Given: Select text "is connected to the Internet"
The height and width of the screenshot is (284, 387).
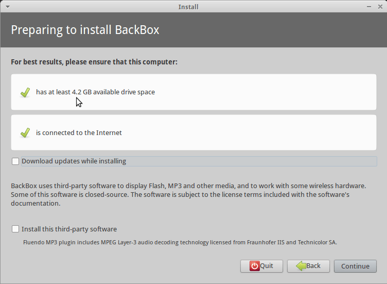Looking at the screenshot, I should click(x=79, y=133).
